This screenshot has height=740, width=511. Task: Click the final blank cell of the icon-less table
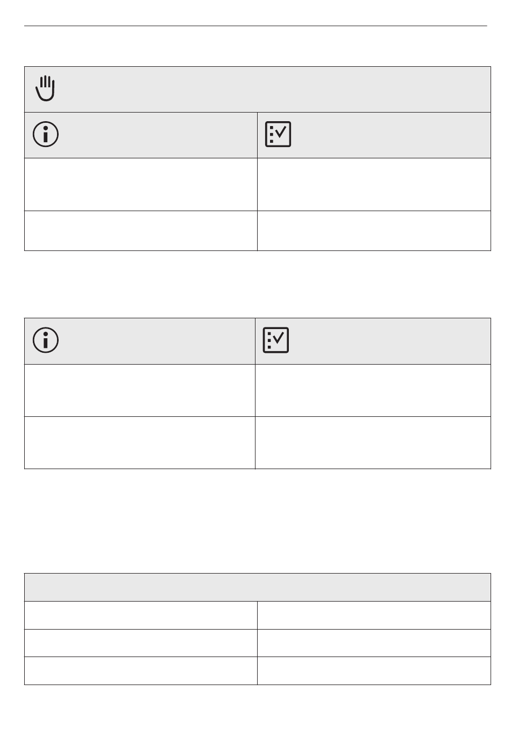[x=374, y=671]
